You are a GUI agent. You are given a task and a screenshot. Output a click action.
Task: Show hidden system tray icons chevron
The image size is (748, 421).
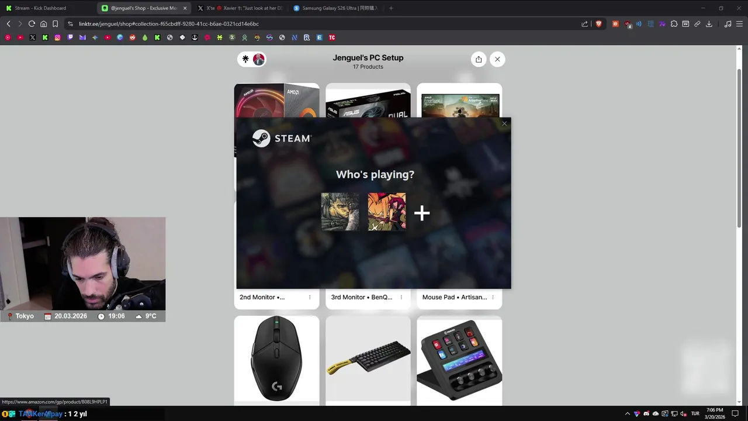click(628, 413)
